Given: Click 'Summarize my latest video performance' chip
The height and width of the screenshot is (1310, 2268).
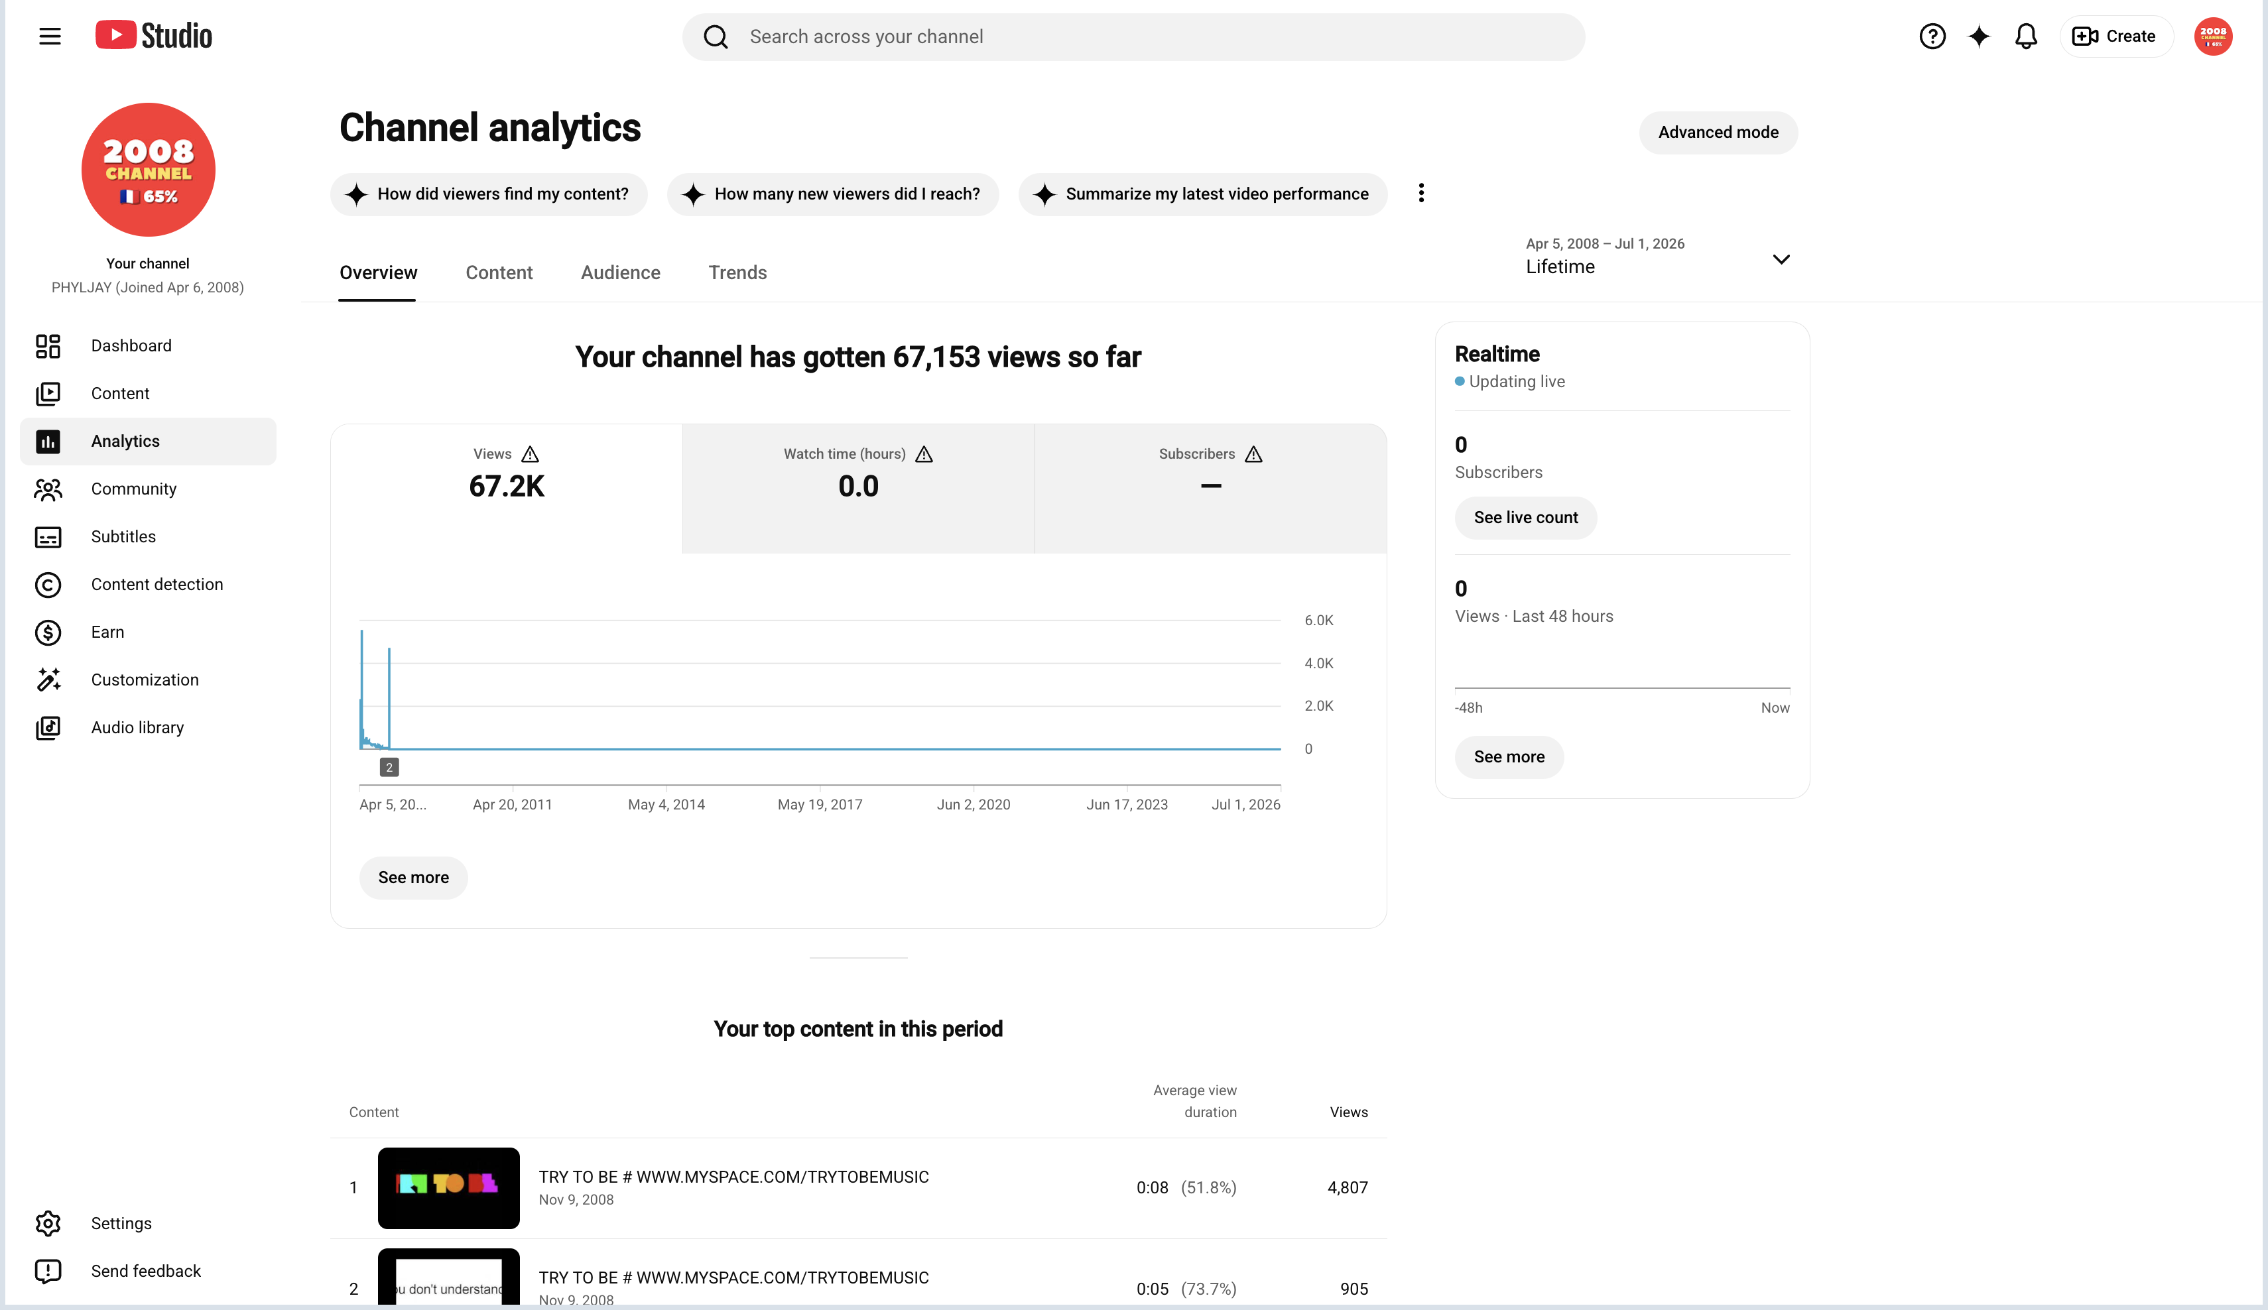Looking at the screenshot, I should coord(1202,194).
